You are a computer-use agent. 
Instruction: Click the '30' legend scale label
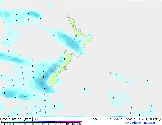[x=55, y=124]
